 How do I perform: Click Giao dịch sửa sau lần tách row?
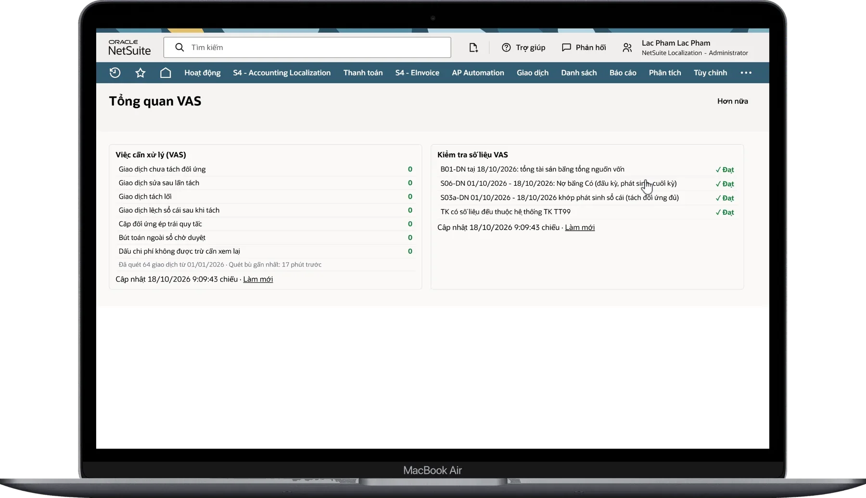tap(265, 183)
